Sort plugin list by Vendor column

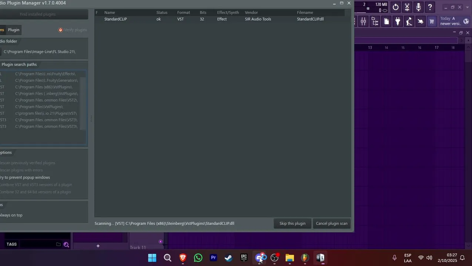point(251,13)
